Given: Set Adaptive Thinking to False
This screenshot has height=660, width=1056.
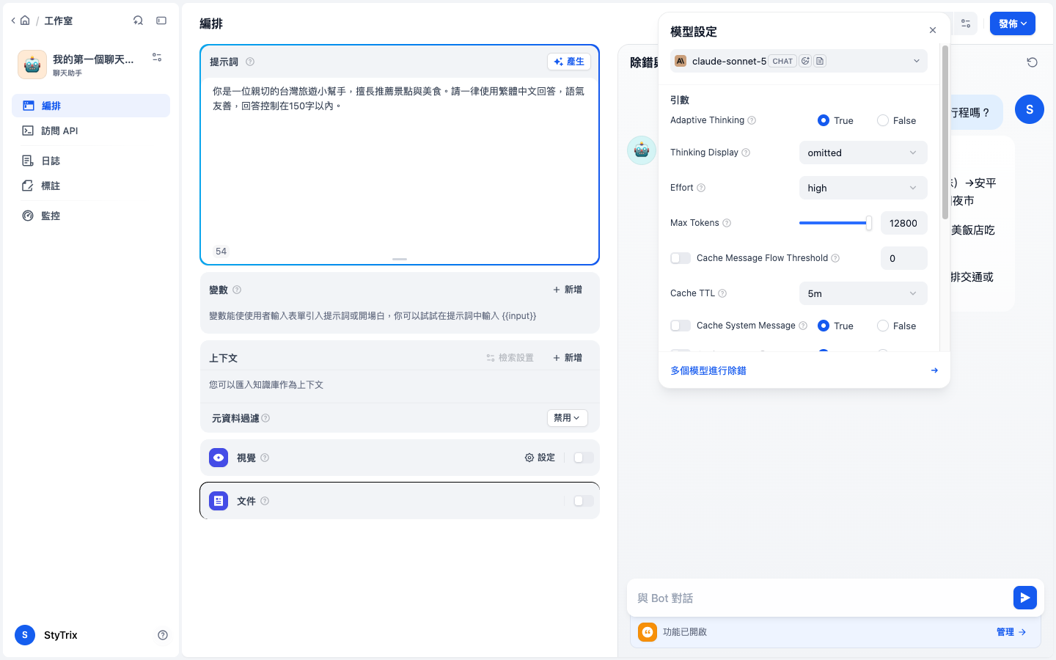Looking at the screenshot, I should [883, 120].
